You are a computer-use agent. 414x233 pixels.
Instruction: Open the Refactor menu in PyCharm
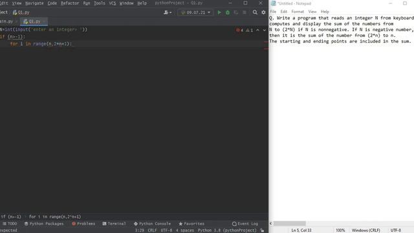tap(70, 3)
